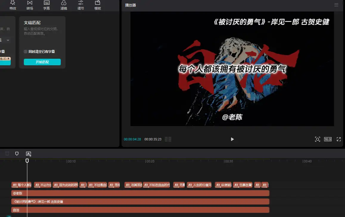The width and height of the screenshot is (345, 217).
Task: Expand the language dropdown chevron
Action: 8,40
